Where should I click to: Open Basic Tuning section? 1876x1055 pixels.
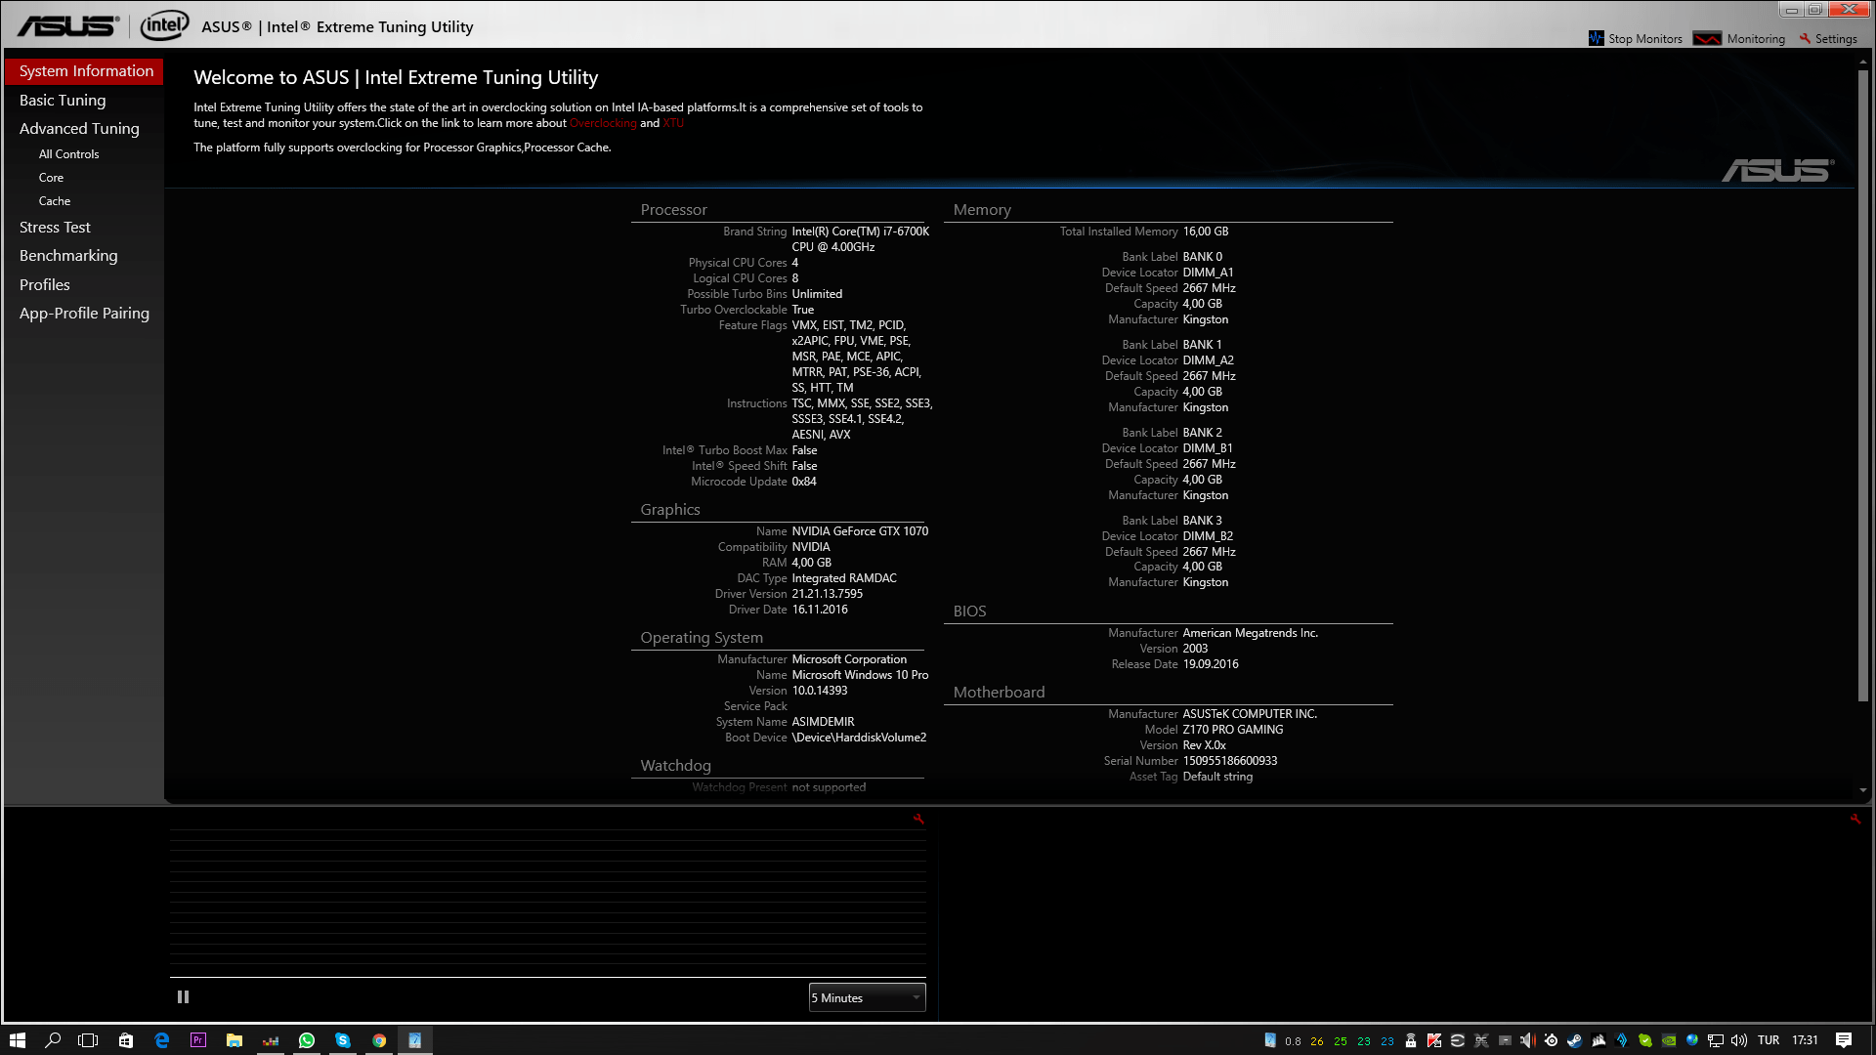63,101
